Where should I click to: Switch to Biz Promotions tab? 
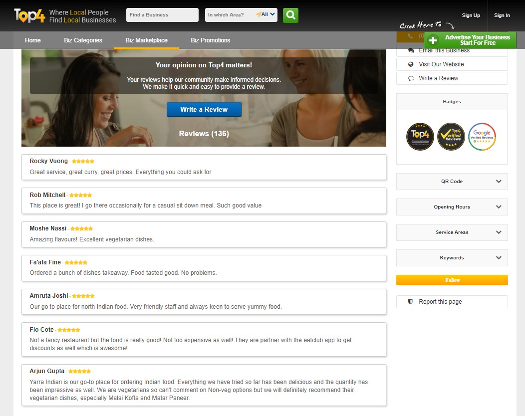[x=211, y=40]
